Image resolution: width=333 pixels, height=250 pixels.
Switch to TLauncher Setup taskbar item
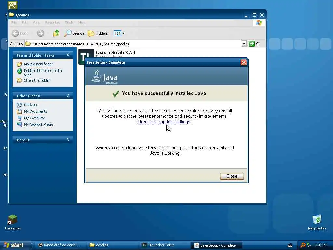click(x=164, y=245)
